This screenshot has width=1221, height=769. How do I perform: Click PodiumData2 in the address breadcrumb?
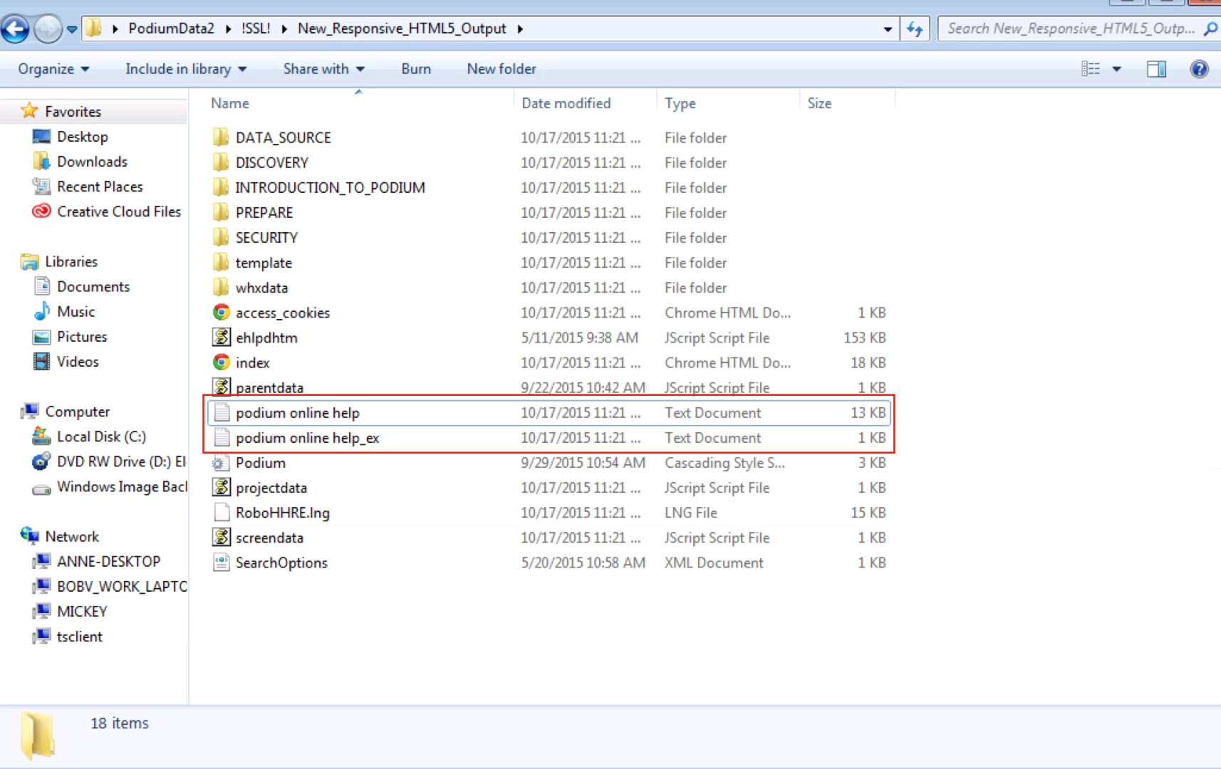(x=171, y=28)
